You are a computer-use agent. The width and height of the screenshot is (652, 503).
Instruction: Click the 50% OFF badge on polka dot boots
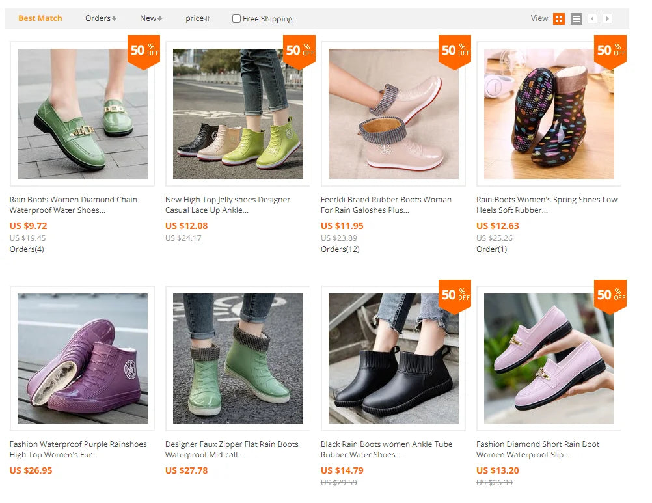(610, 51)
